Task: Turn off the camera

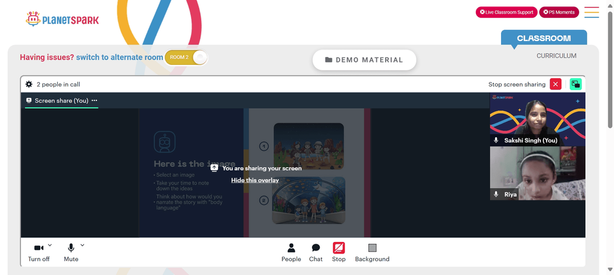Action: (x=39, y=253)
